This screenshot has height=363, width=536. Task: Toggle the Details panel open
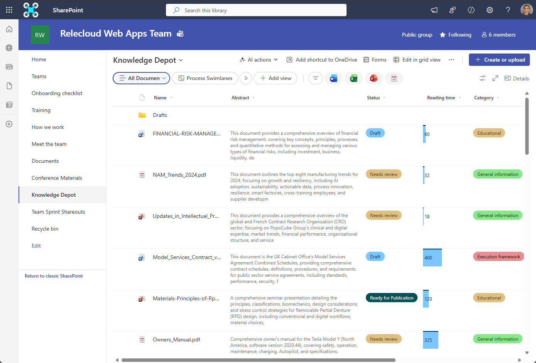point(516,78)
